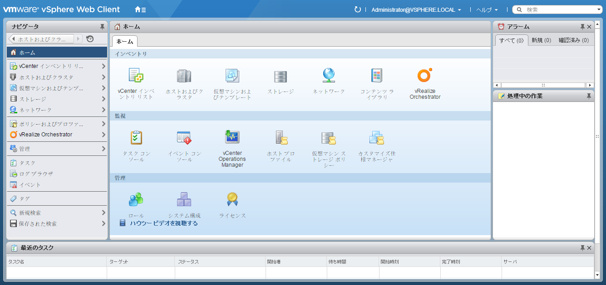Open タスク コンソール icon
606x285 pixels.
136,137
